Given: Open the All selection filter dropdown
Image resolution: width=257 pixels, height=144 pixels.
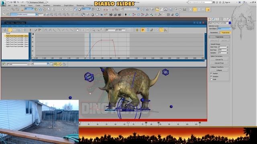Looking at the screenshot, I should click(29, 9).
